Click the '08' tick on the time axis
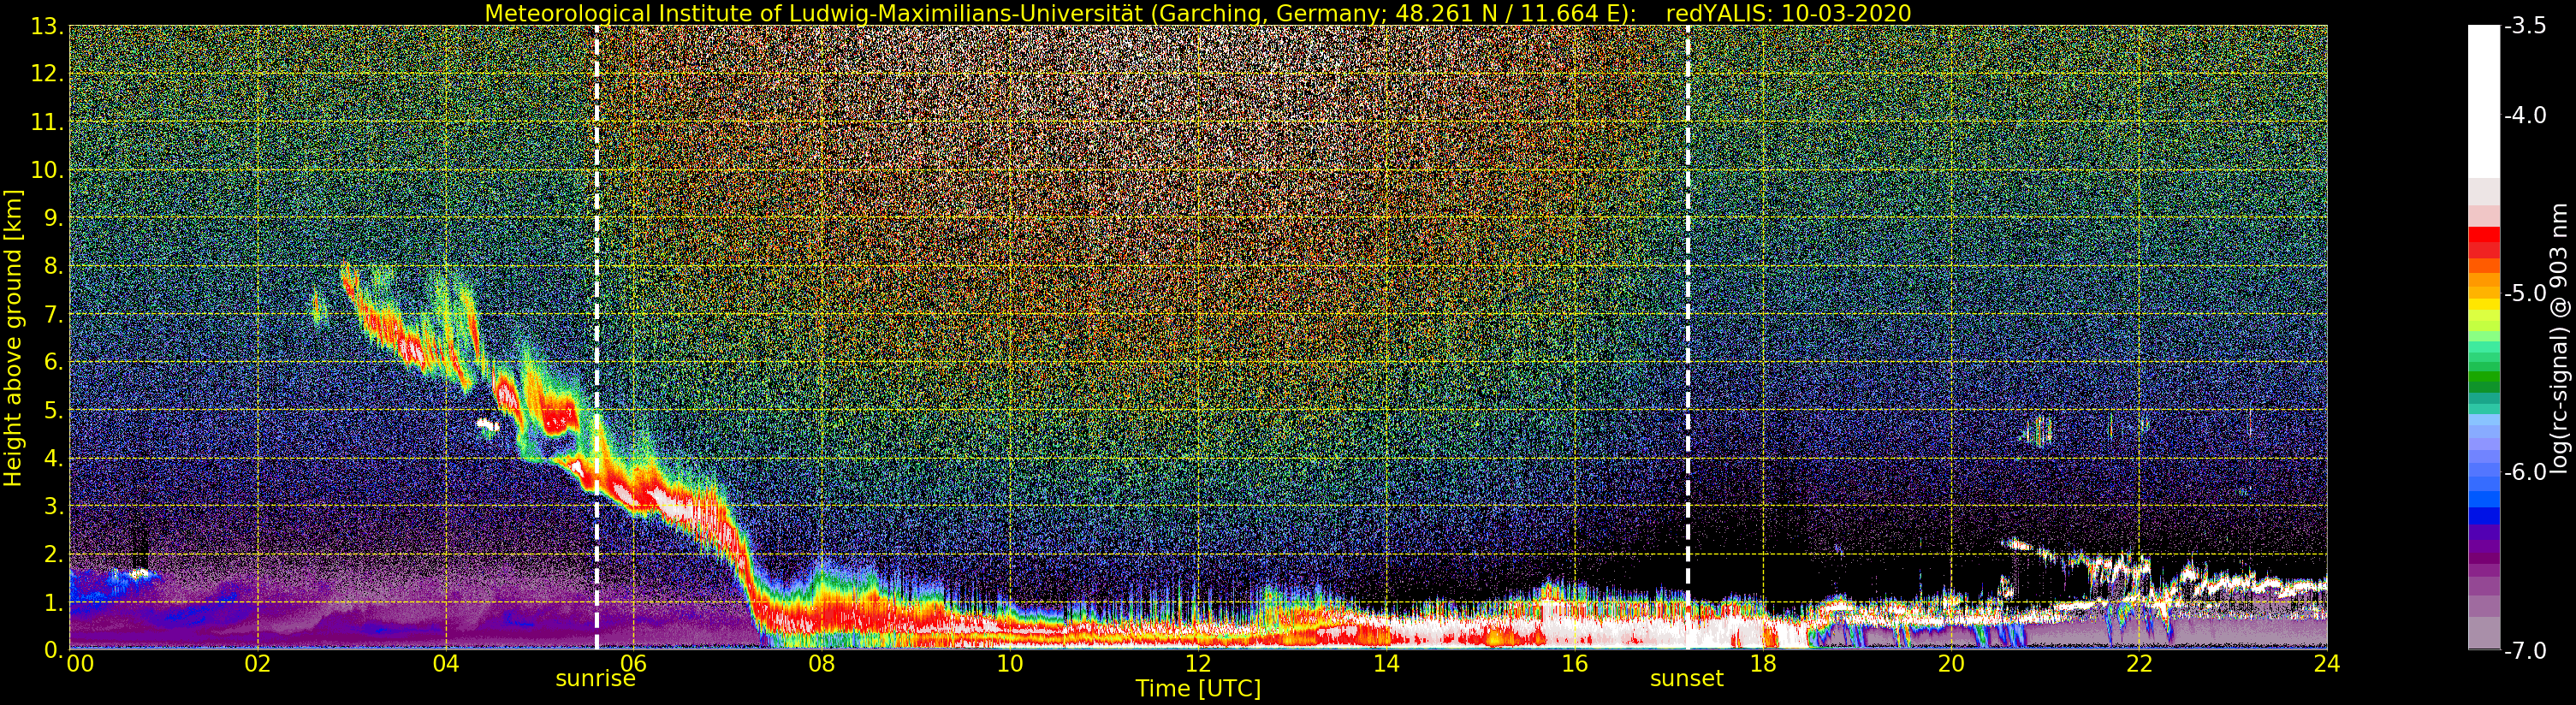The image size is (2576, 705). click(822, 664)
